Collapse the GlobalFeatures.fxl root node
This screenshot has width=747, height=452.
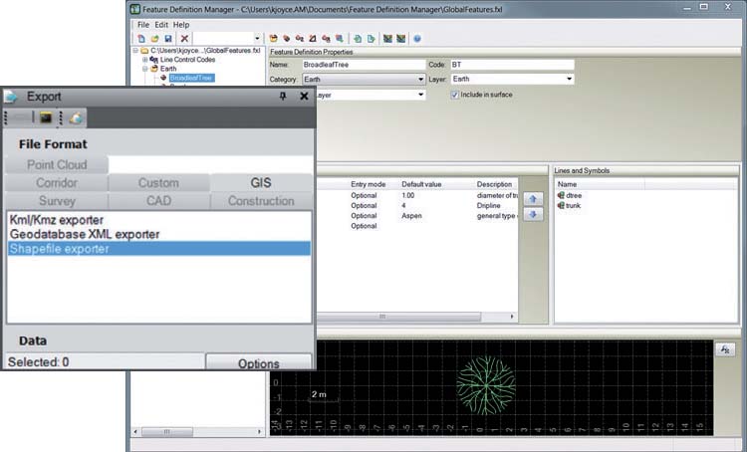(135, 51)
